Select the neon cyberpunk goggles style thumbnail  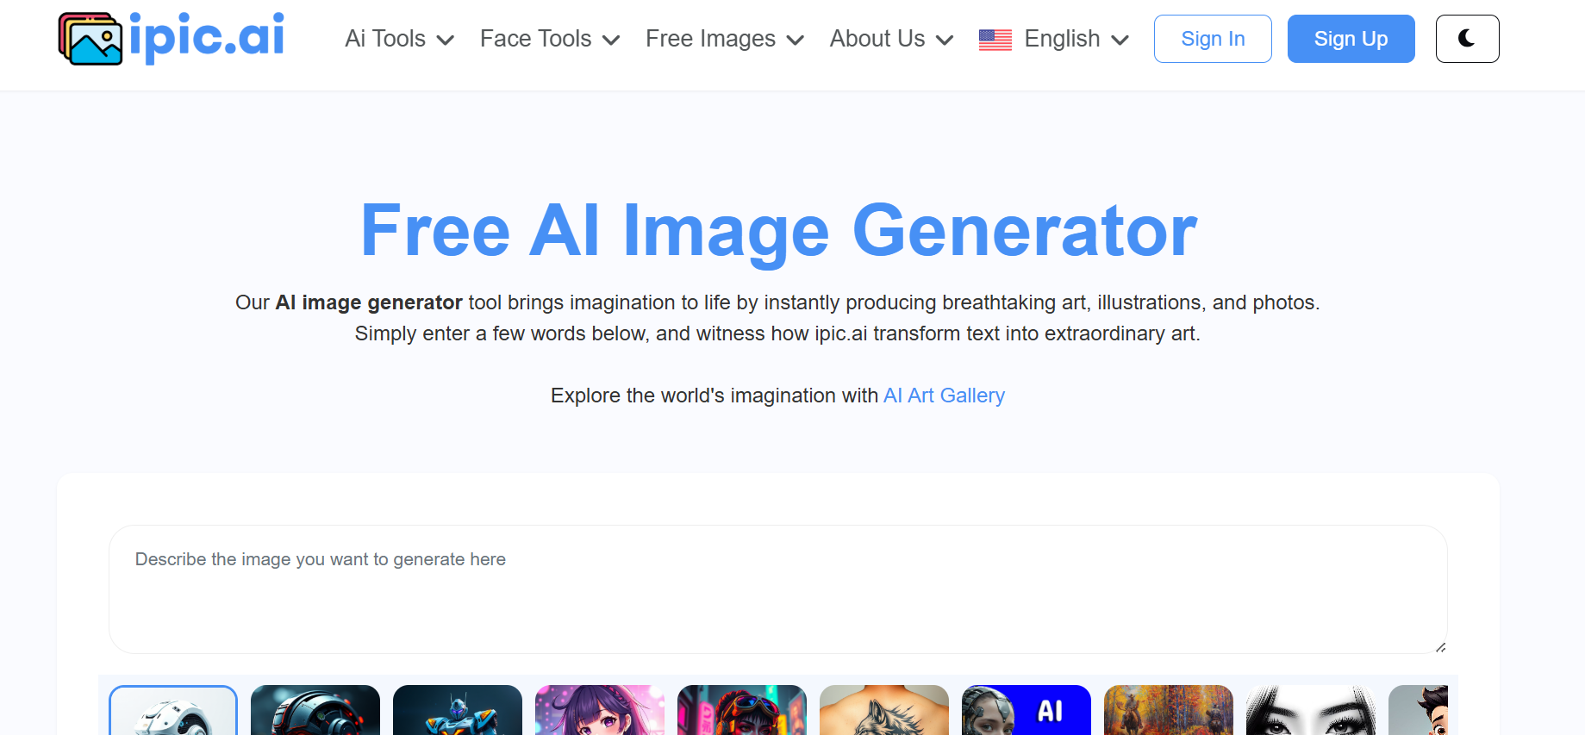pos(742,711)
